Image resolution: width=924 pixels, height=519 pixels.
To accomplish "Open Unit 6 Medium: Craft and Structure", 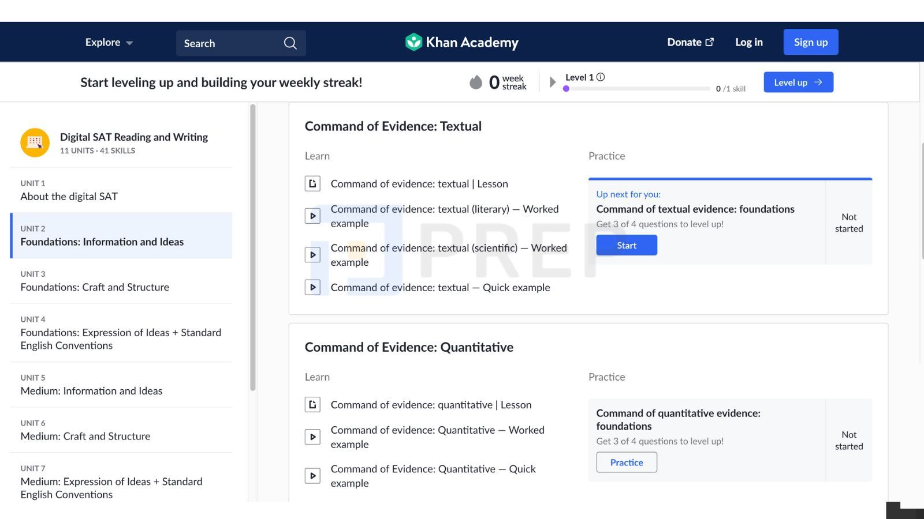I will 121,430.
